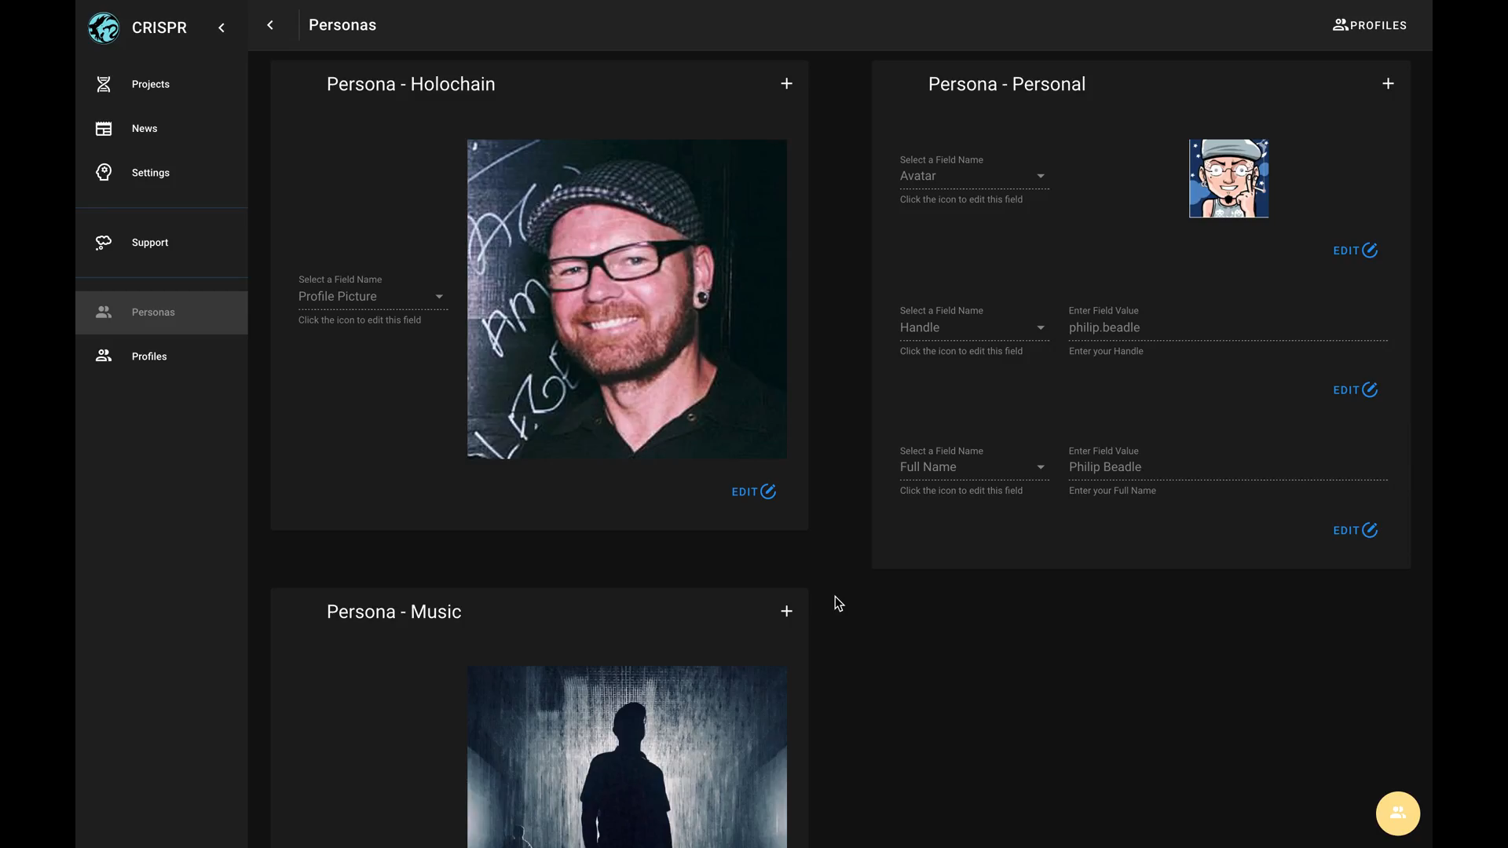Open the Full Name field name dropdown

(1040, 467)
